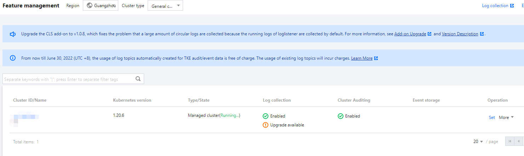Viewport: 524px width, 156px height.
Task: Open the Version Description link
Action: 460,34
